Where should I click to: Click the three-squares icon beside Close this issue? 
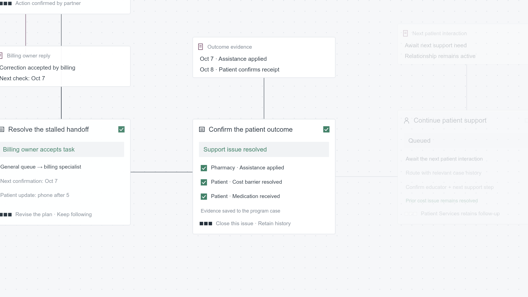pos(206,224)
